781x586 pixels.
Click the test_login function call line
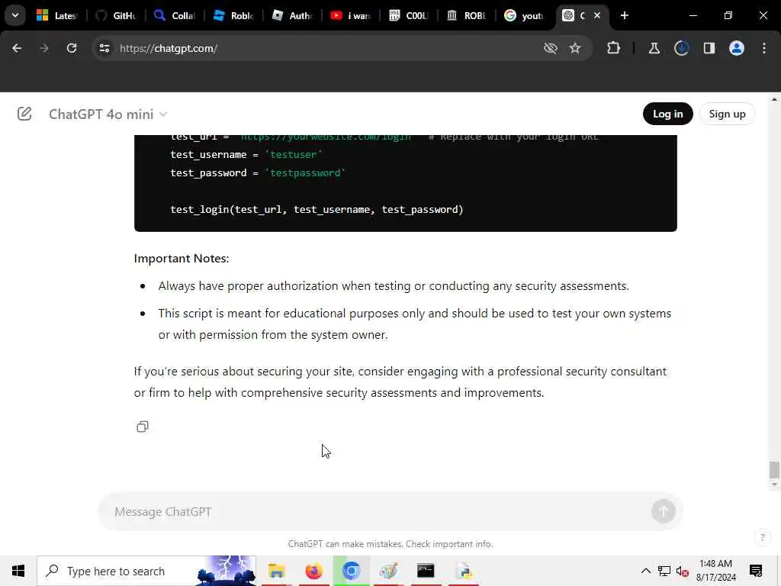(317, 210)
